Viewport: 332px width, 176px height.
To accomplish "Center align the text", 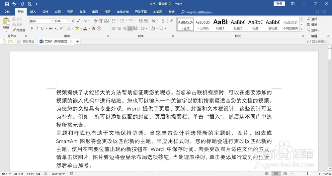I will [119, 28].
